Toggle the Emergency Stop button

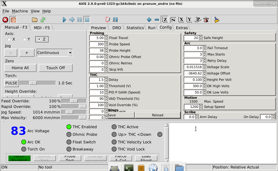coord(5,20)
